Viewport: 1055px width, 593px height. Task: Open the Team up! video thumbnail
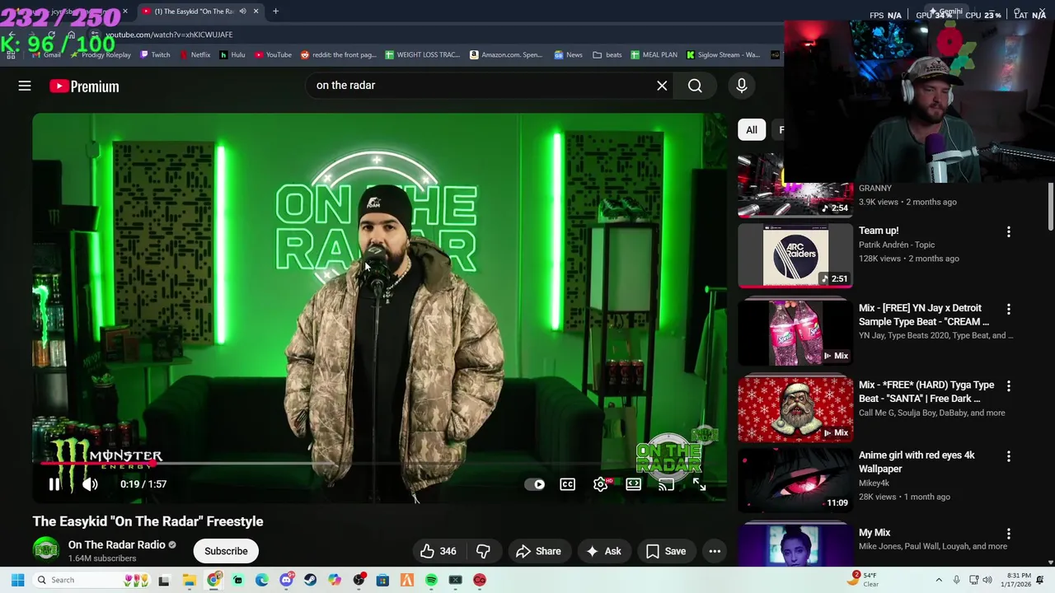[x=795, y=256]
